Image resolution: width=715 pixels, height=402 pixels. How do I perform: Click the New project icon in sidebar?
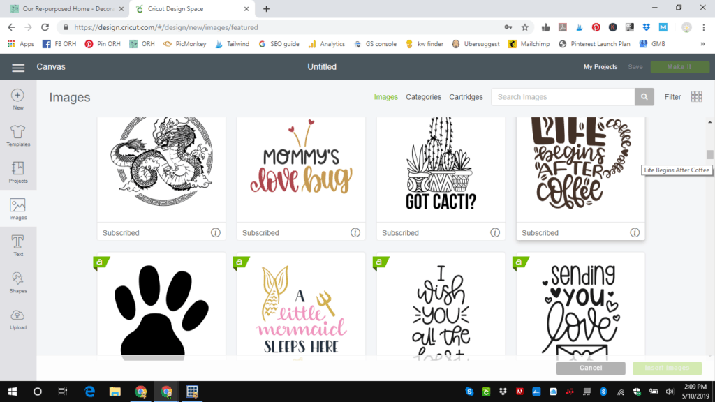(x=18, y=98)
